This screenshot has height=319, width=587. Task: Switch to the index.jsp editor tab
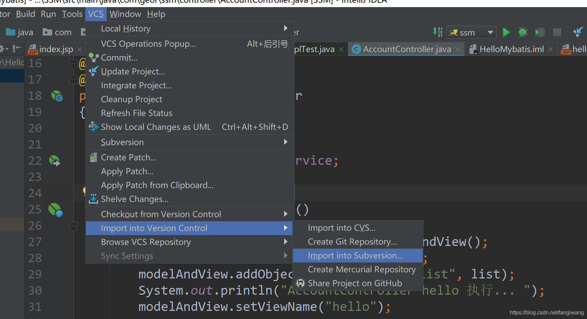click(56, 49)
